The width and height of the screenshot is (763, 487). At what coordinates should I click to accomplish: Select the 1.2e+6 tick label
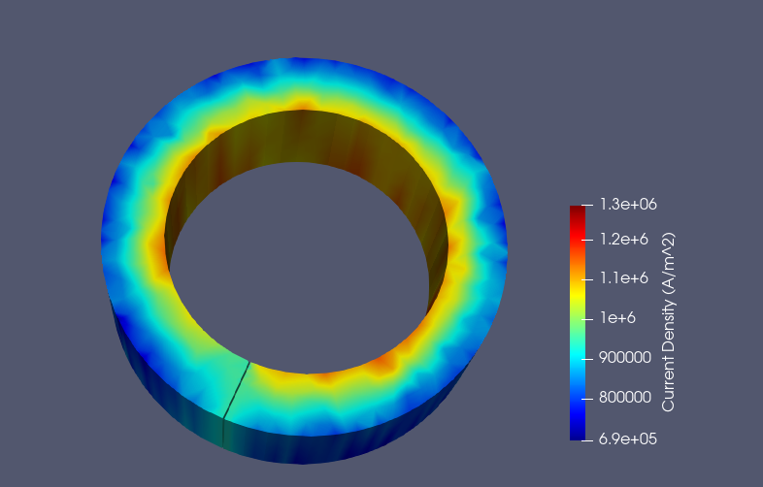(620, 239)
